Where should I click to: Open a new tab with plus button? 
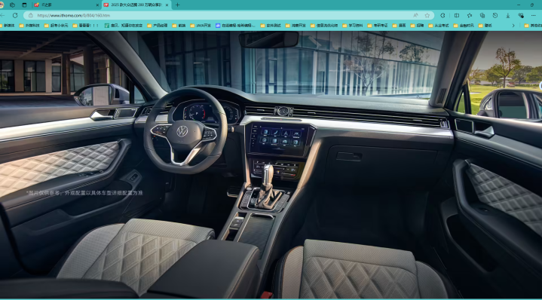coord(178,5)
